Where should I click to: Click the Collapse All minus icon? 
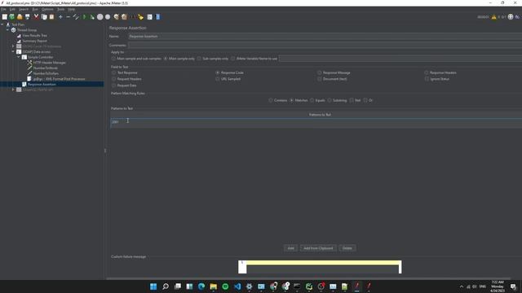(x=69, y=16)
